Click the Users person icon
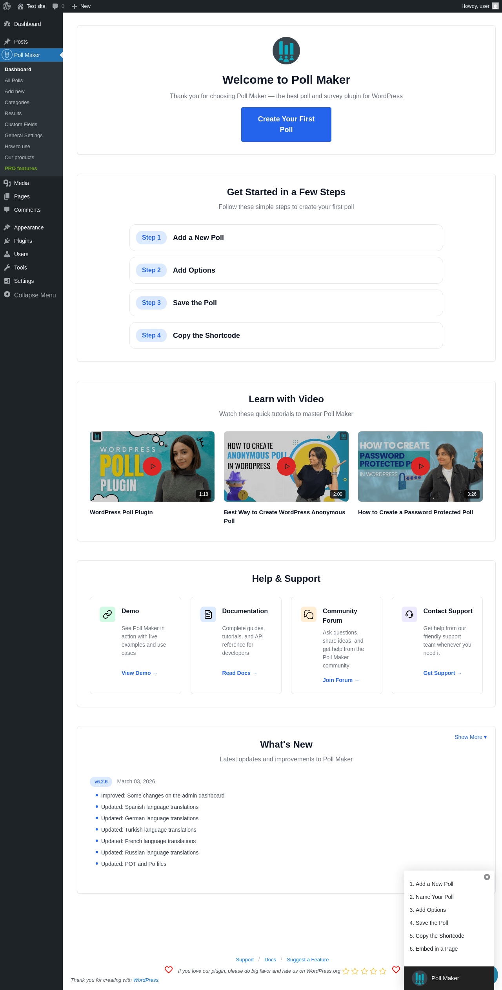The width and height of the screenshot is (502, 990). [x=7, y=254]
